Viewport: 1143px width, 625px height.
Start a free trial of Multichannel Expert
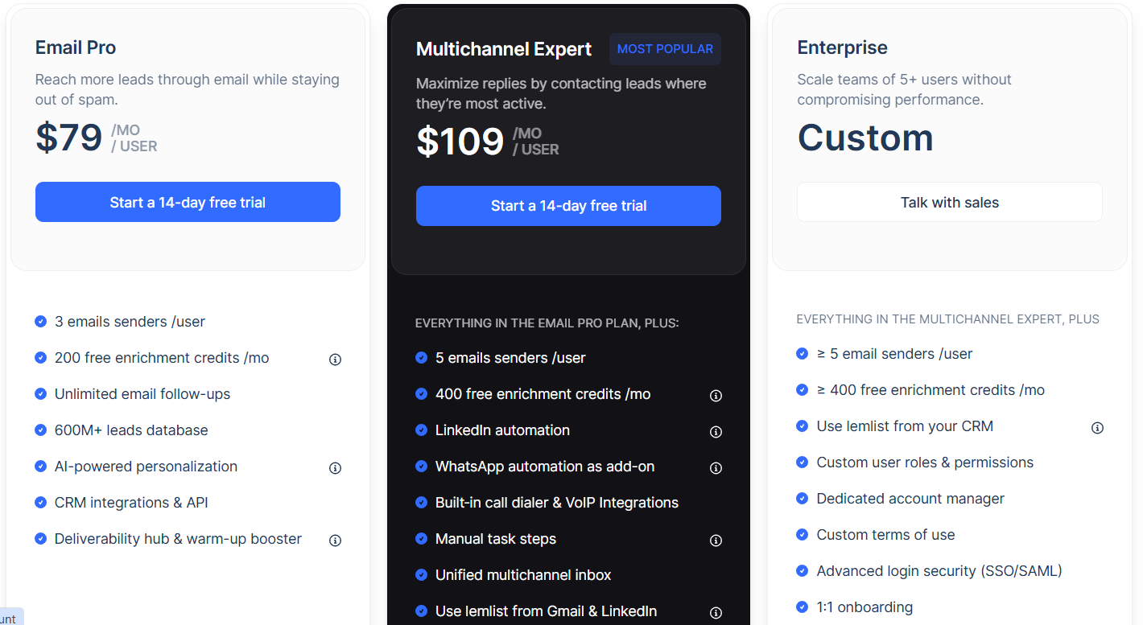(x=568, y=206)
